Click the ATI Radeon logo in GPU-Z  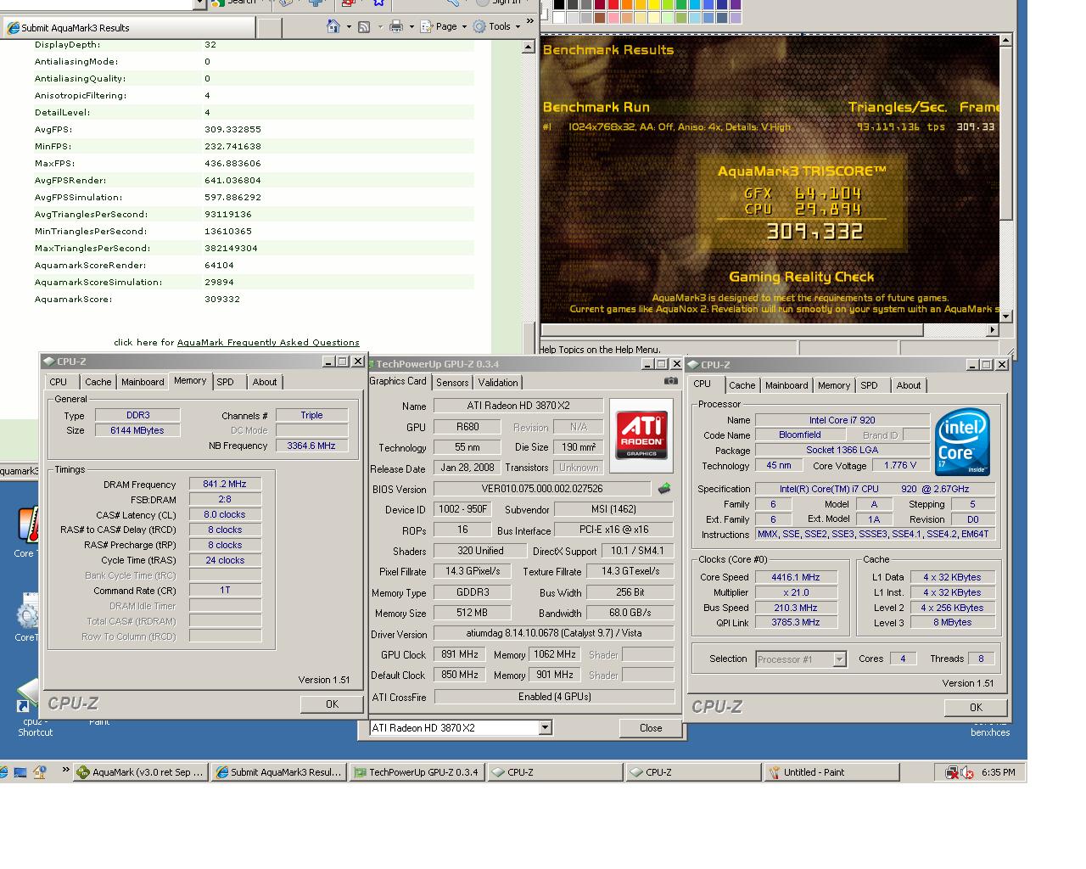point(641,435)
